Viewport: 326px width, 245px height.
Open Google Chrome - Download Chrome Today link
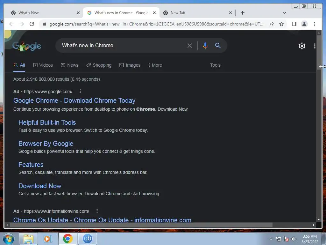tap(74, 100)
